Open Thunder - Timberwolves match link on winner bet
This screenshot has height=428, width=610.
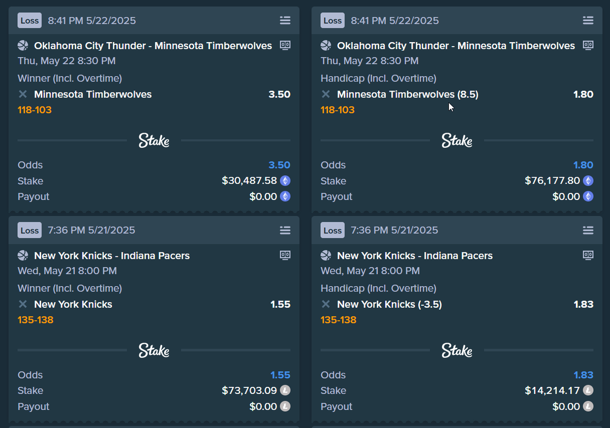tap(153, 46)
